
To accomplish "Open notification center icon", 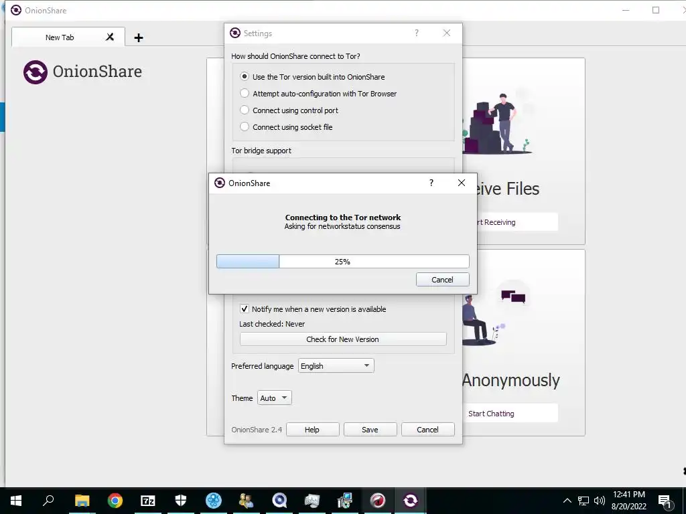I will point(665,501).
